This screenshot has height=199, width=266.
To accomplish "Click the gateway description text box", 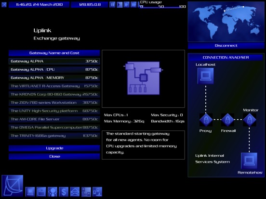I will 143,145.
